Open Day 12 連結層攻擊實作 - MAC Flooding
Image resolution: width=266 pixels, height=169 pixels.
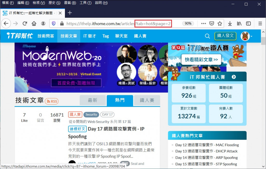pyautogui.click(x=207, y=145)
